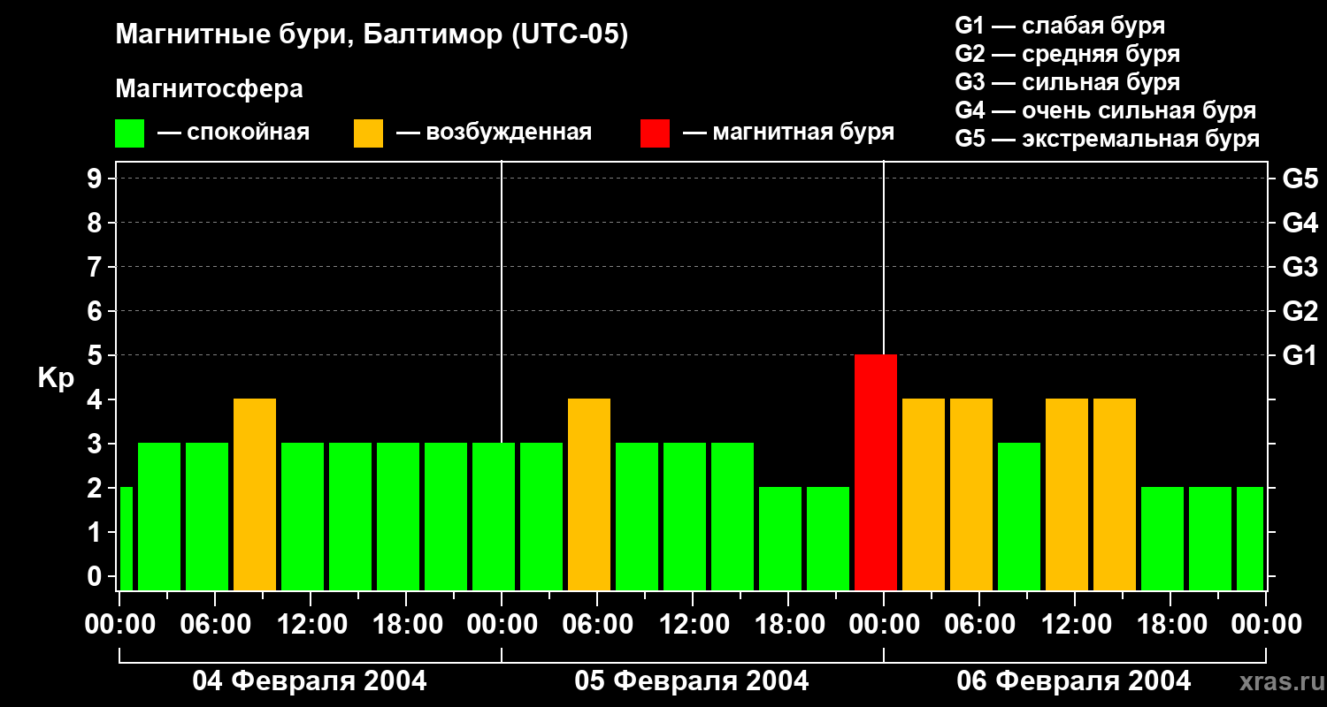Click the '06 Февраля 2004' date label
Viewport: 1327px width, 707px height.
click(x=1074, y=681)
